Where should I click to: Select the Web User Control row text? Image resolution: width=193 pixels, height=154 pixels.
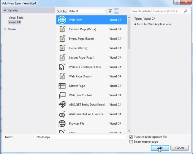click(80, 95)
